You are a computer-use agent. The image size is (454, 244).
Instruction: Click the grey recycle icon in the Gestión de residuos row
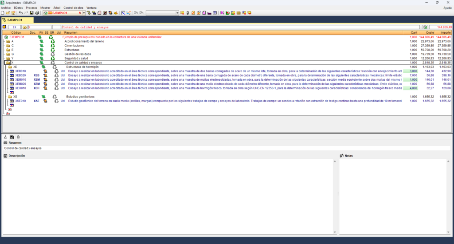(52, 54)
